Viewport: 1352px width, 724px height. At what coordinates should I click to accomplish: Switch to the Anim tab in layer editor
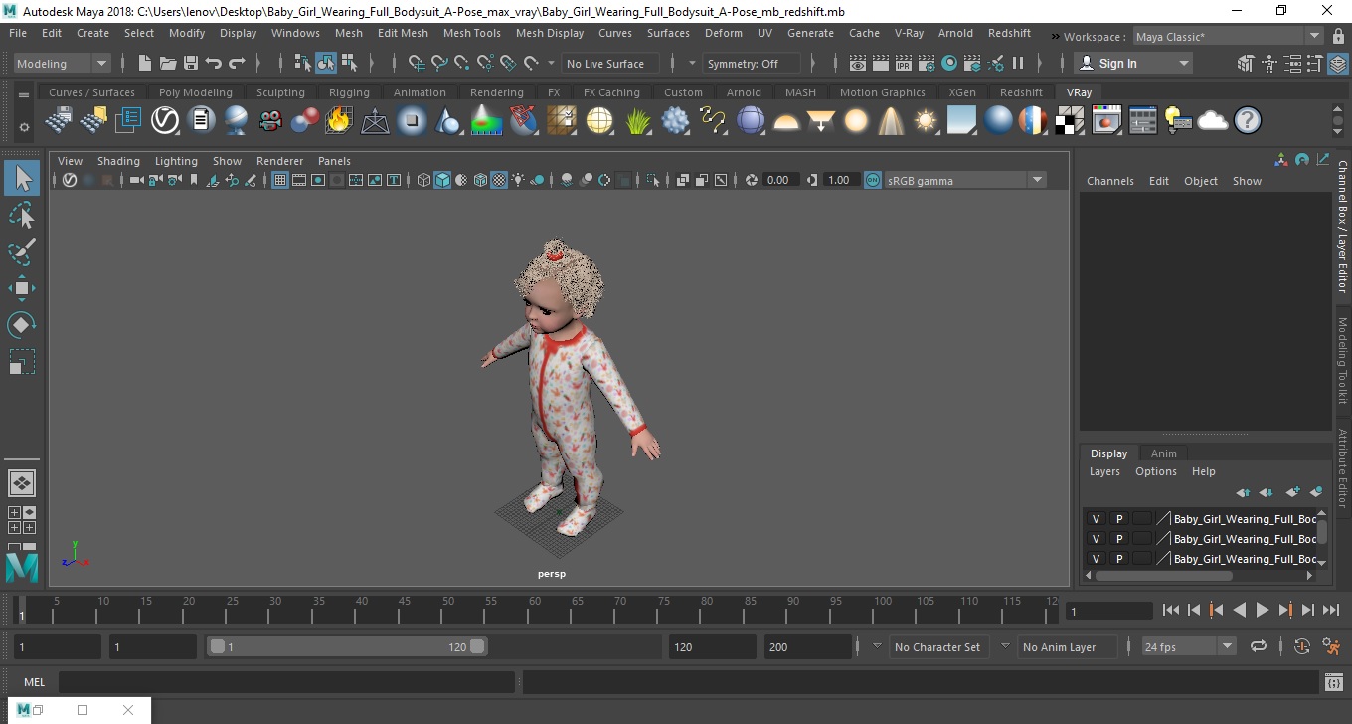click(1163, 453)
